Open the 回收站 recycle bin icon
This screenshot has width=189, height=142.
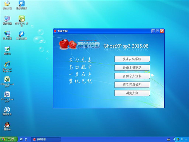click(7, 49)
